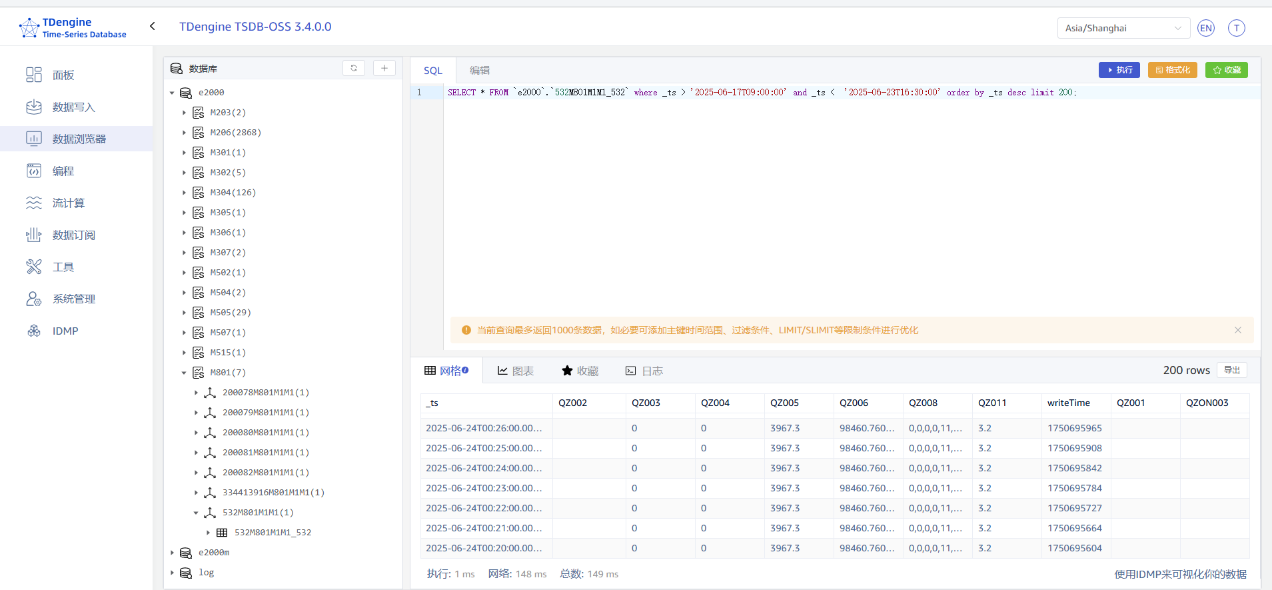The height and width of the screenshot is (590, 1272).
Task: Open the Asia/Shanghai timezone dropdown
Action: (x=1123, y=28)
